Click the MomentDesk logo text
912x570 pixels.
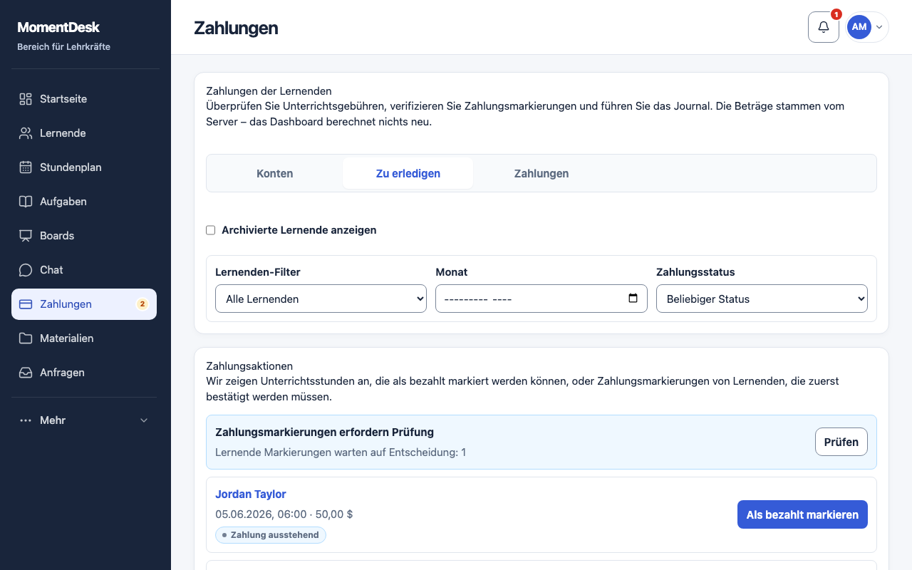58,27
